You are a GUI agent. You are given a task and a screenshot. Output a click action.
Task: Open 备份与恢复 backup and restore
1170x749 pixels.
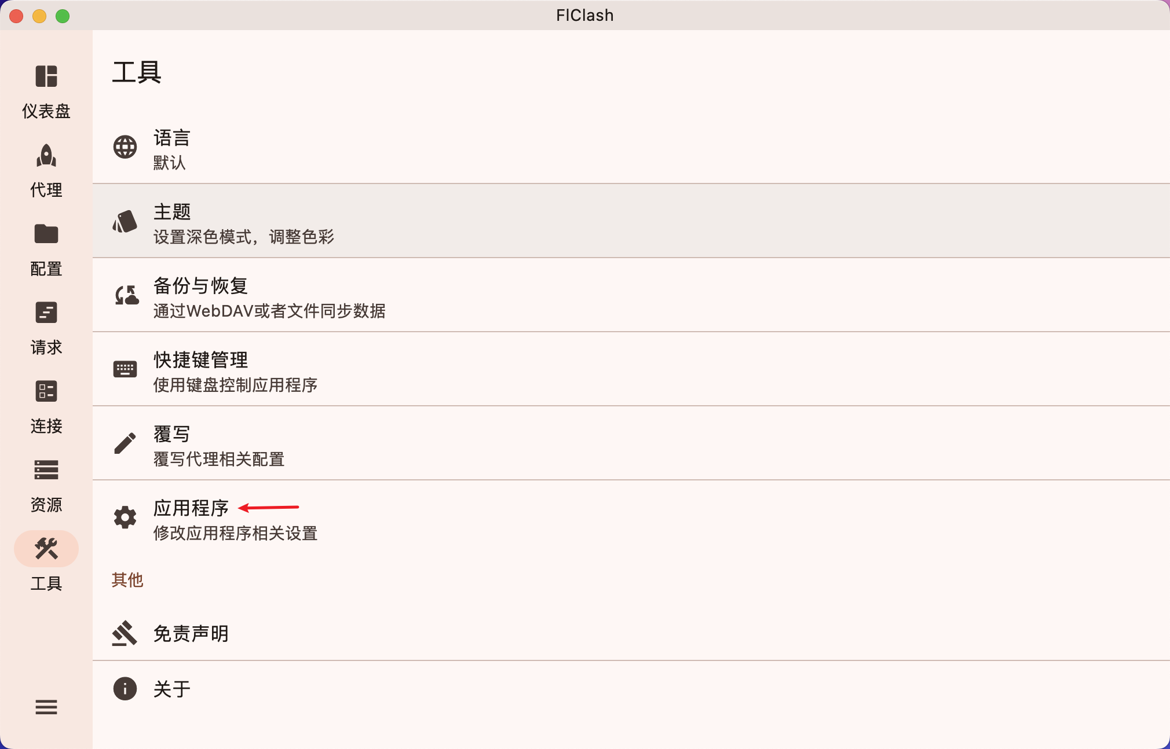[631, 295]
